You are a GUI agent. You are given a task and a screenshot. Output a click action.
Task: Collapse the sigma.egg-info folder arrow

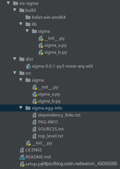click(x=21, y=108)
